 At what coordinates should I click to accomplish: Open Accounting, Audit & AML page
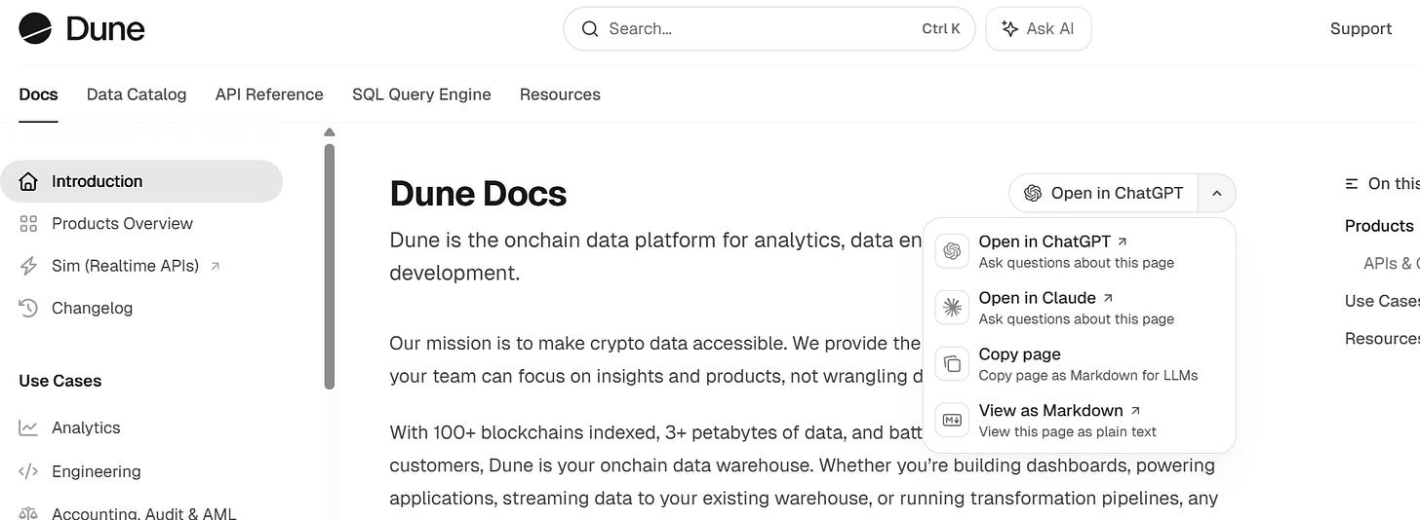[x=143, y=513]
